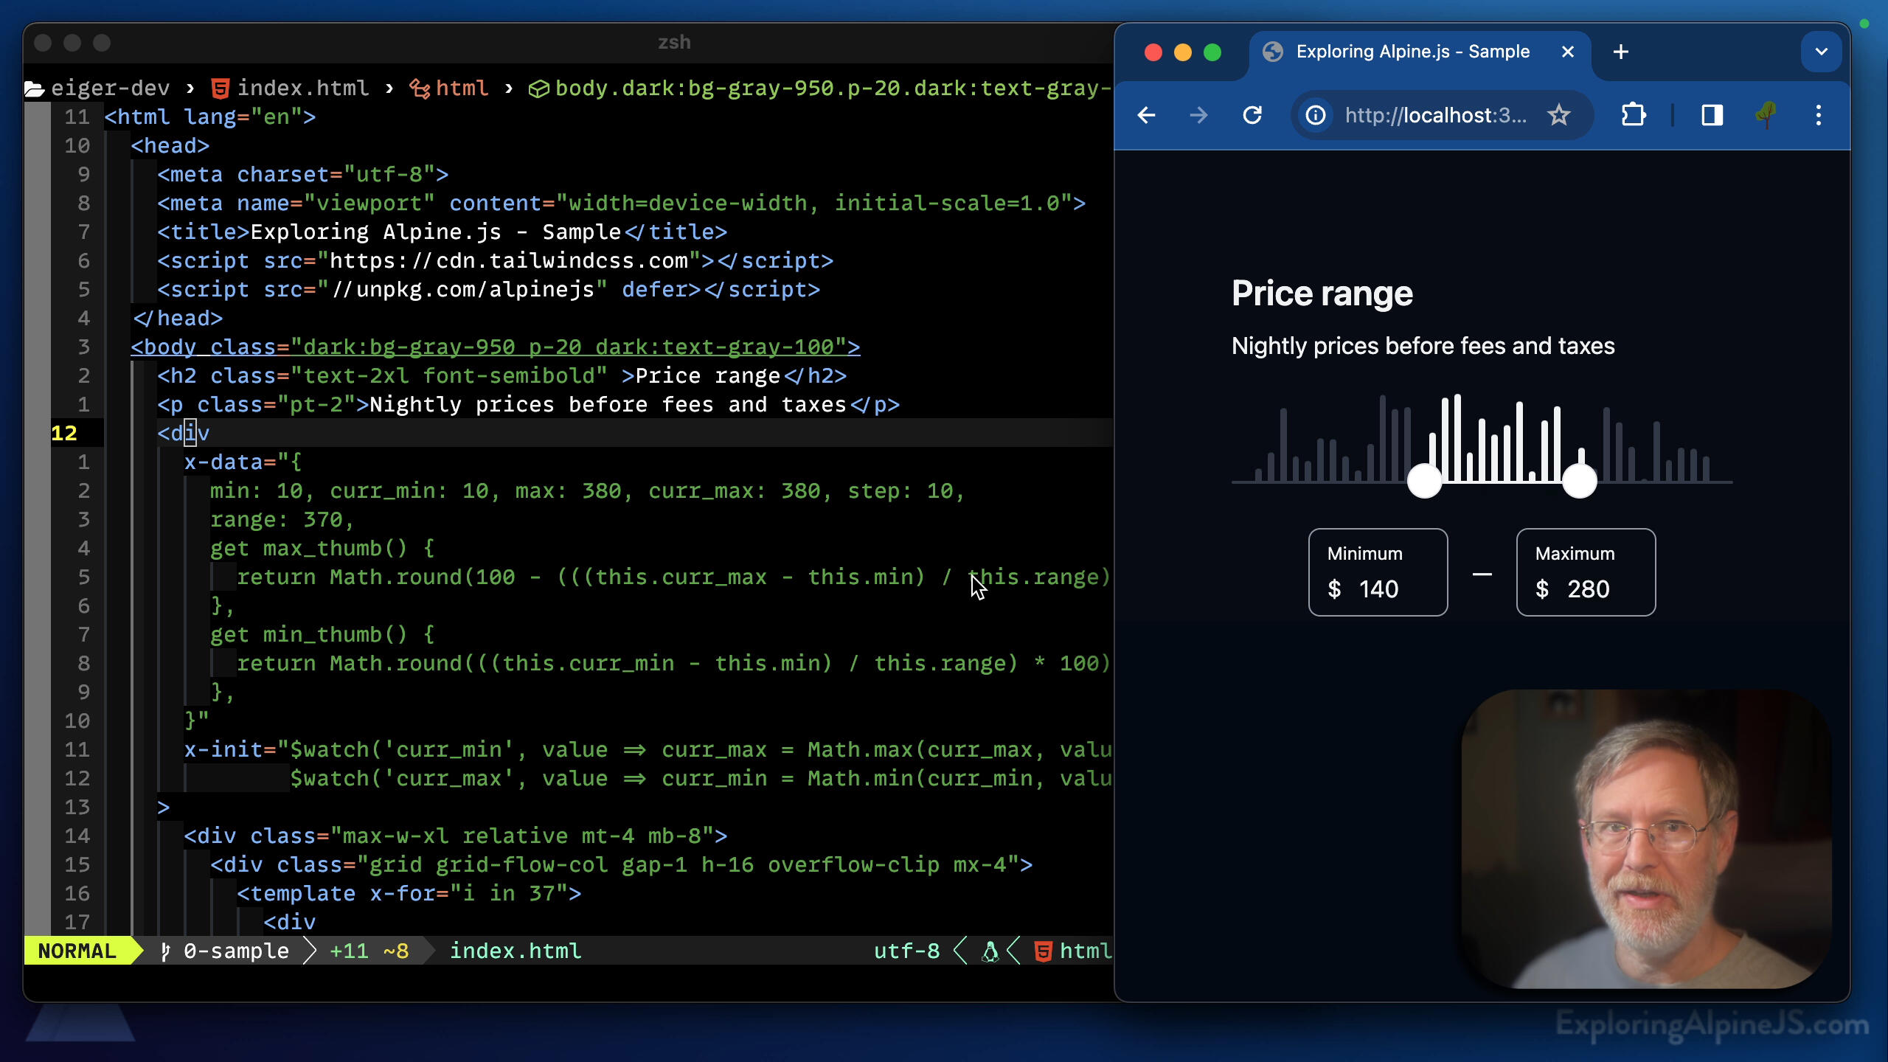The image size is (1888, 1062).
Task: Click the left price range slider handle
Action: (1423, 481)
